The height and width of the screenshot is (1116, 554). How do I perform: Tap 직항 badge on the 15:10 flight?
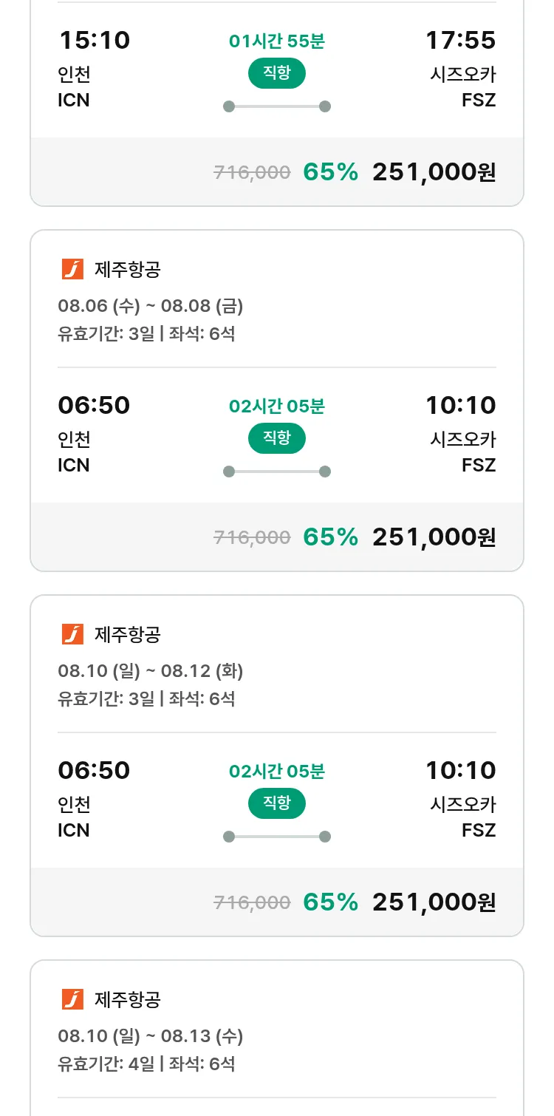[277, 73]
